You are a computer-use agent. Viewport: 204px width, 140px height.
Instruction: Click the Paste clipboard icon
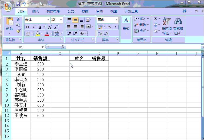(9, 21)
